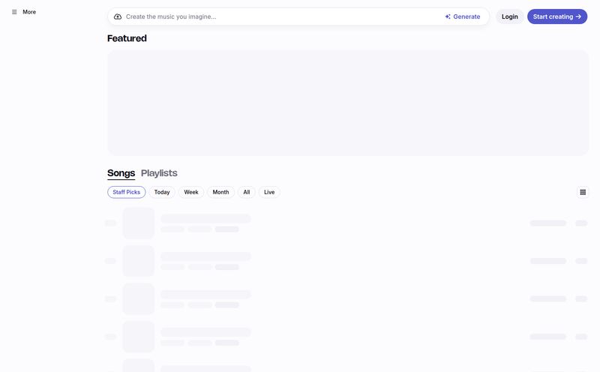Click the Start creating button
Image resolution: width=600 pixels, height=372 pixels.
tap(557, 16)
